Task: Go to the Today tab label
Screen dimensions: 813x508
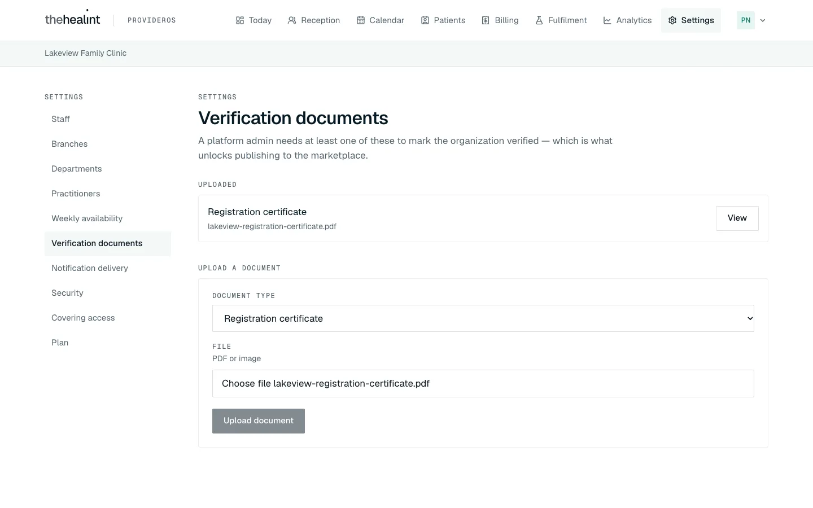Action: (x=260, y=20)
